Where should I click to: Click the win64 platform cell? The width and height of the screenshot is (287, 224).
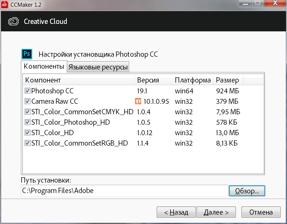click(x=184, y=91)
